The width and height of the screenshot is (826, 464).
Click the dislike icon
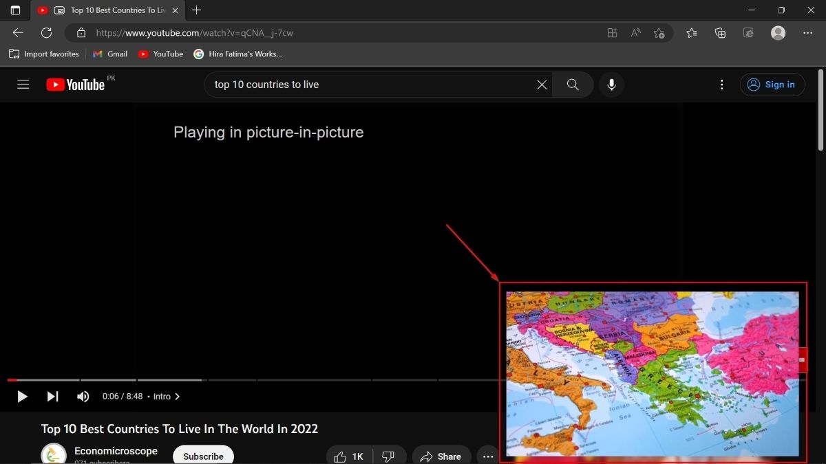388,456
